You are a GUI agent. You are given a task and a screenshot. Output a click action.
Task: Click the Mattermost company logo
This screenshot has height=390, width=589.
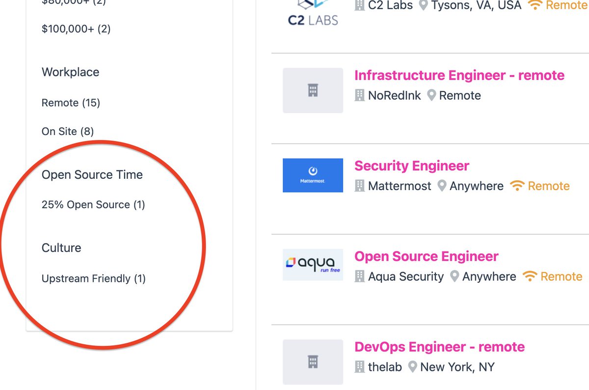coord(313,175)
